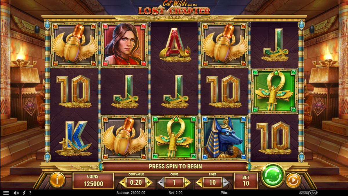
Task: Increase coins per line
Action: click(187, 183)
